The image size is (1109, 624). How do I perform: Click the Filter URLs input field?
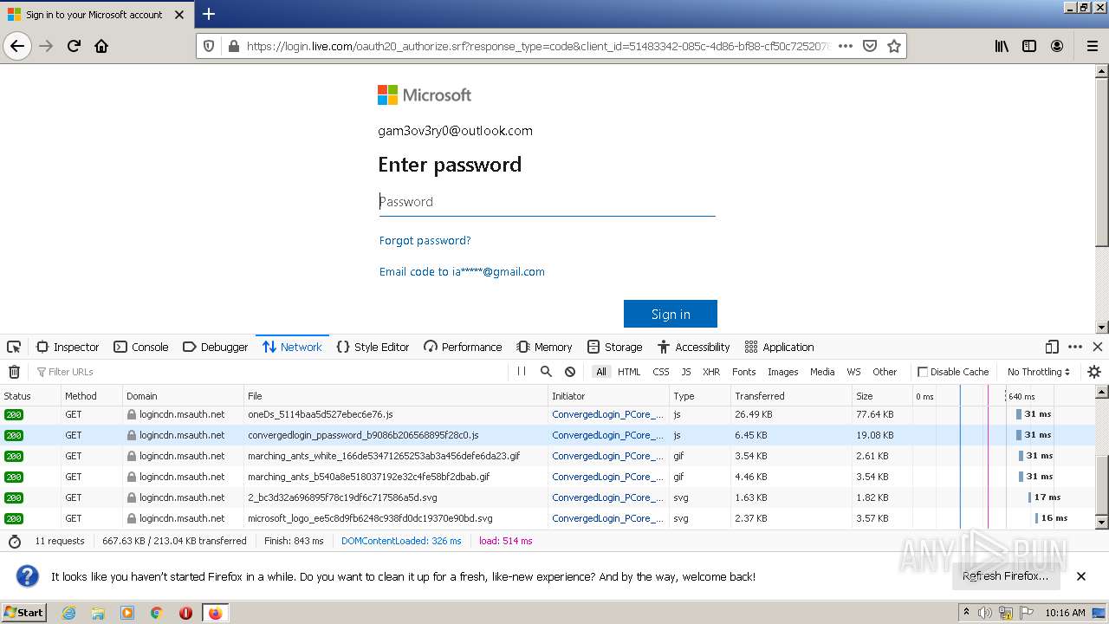(269, 372)
